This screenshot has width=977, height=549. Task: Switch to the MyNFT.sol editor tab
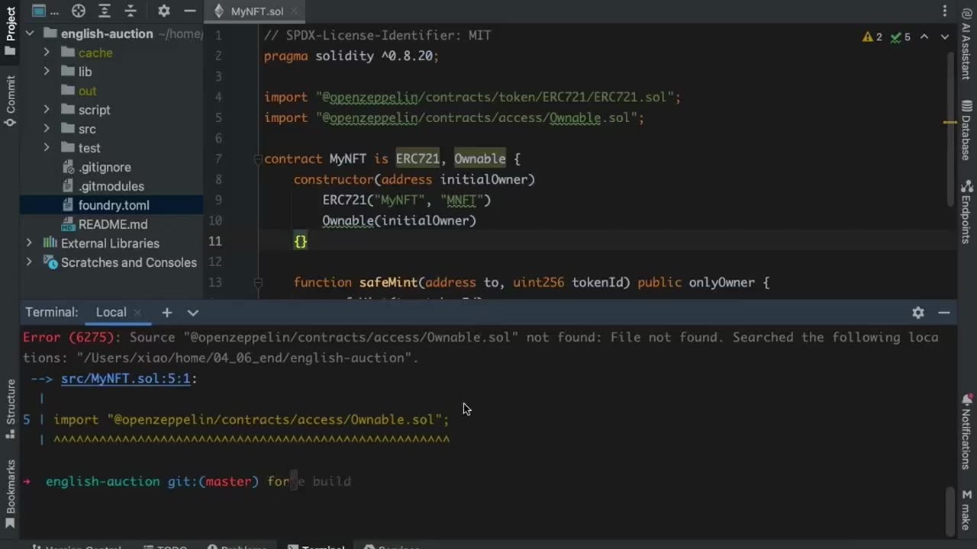click(256, 11)
